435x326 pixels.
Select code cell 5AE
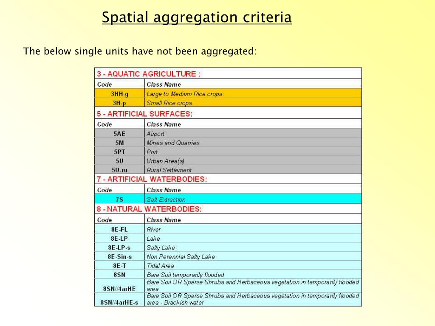click(119, 134)
